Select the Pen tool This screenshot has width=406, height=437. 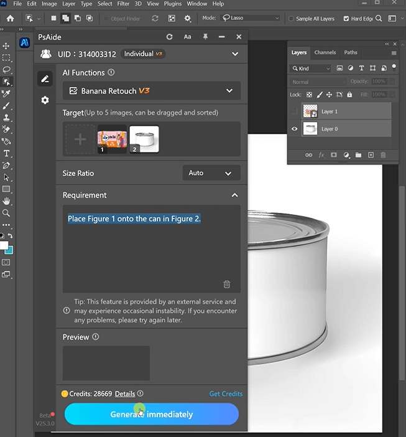tap(6, 165)
